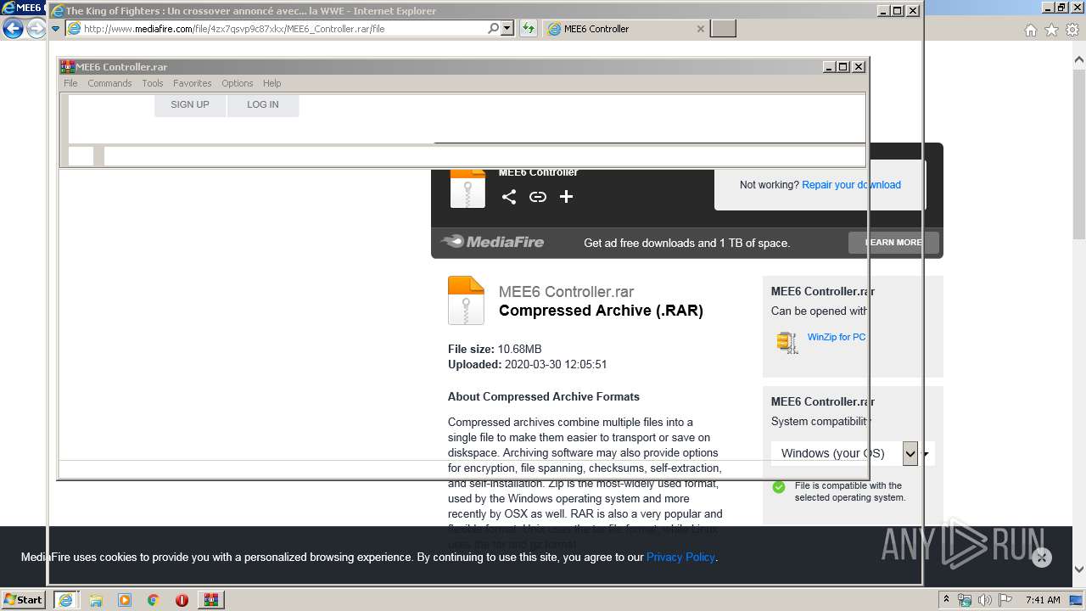The height and width of the screenshot is (611, 1086).
Task: Dismiss the cookie notice with the X button
Action: [x=1042, y=558]
